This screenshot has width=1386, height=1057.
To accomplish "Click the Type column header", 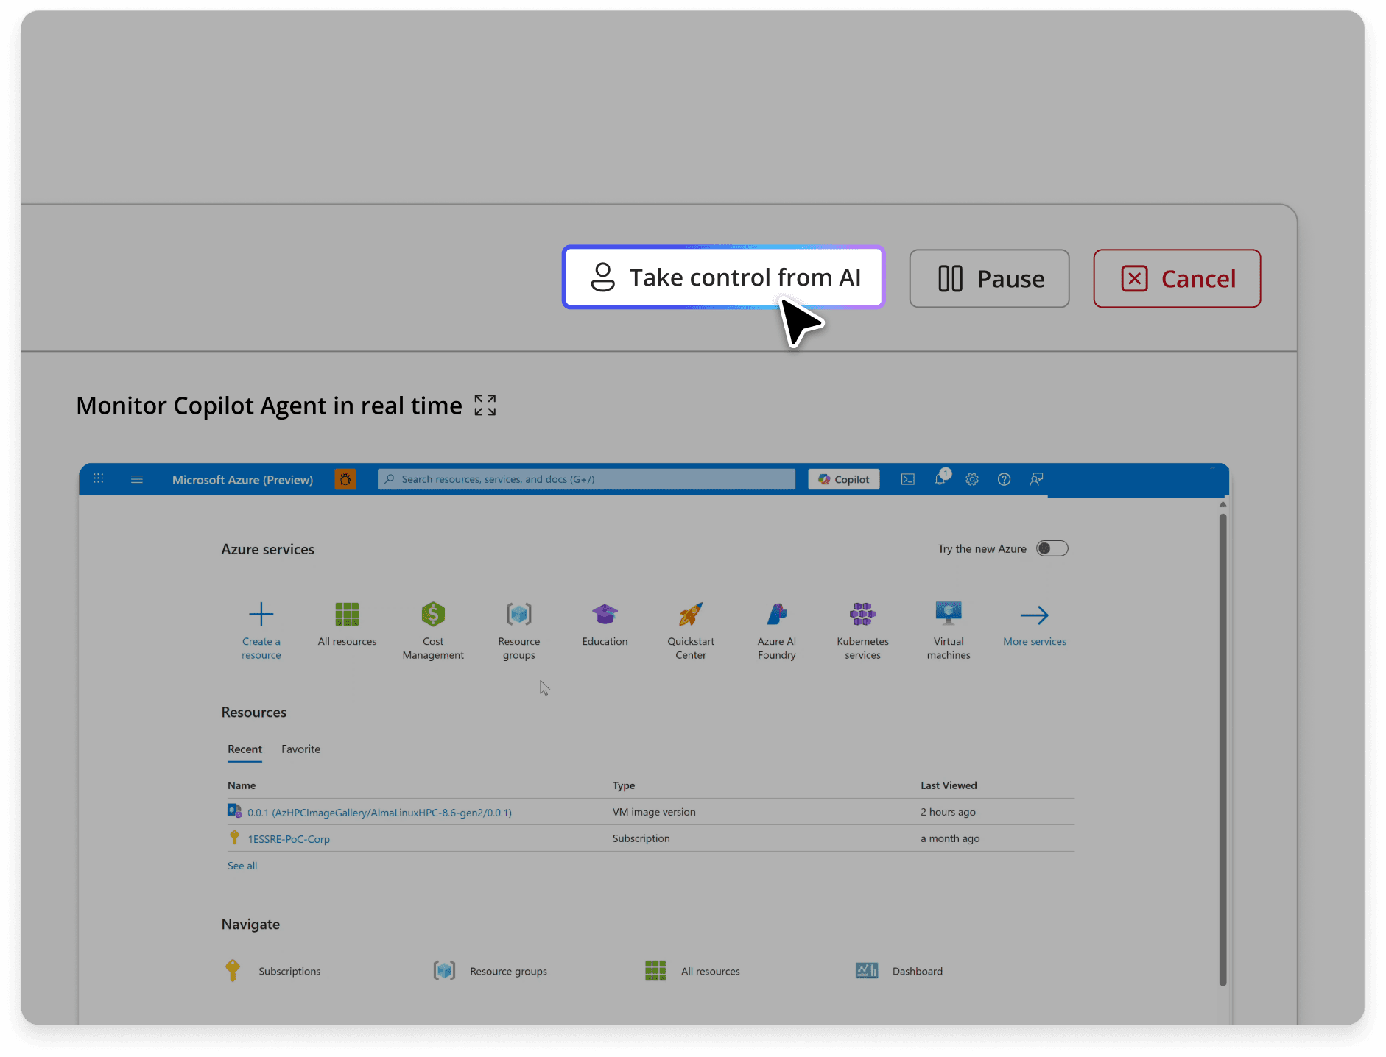I will click(x=624, y=785).
